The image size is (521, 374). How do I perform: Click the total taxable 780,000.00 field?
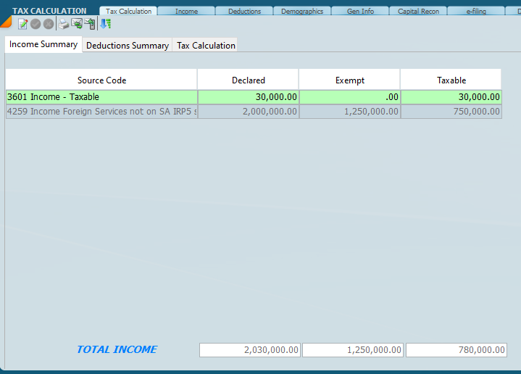pyautogui.click(x=456, y=350)
